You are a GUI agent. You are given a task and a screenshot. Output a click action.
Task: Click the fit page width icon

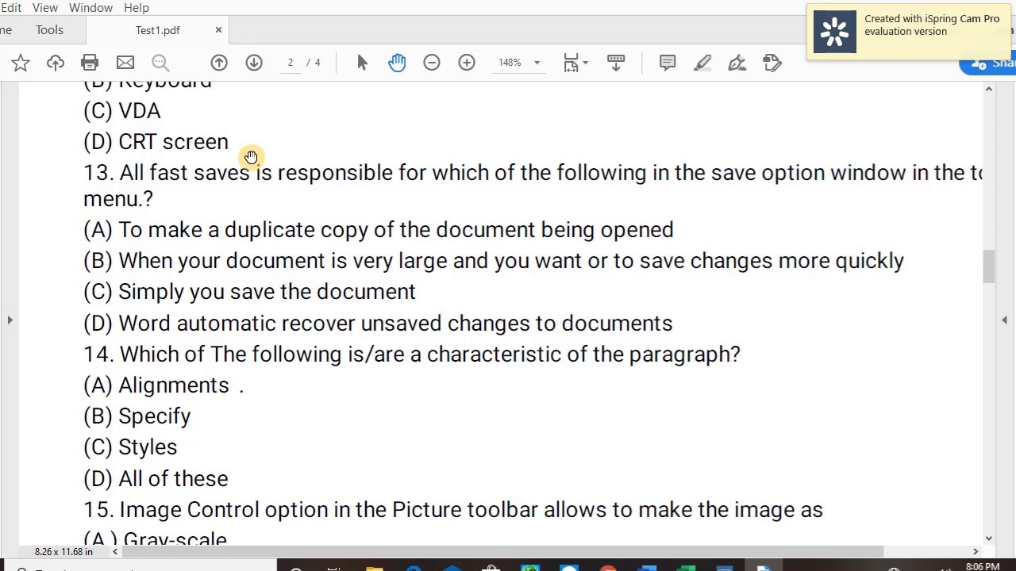[571, 63]
